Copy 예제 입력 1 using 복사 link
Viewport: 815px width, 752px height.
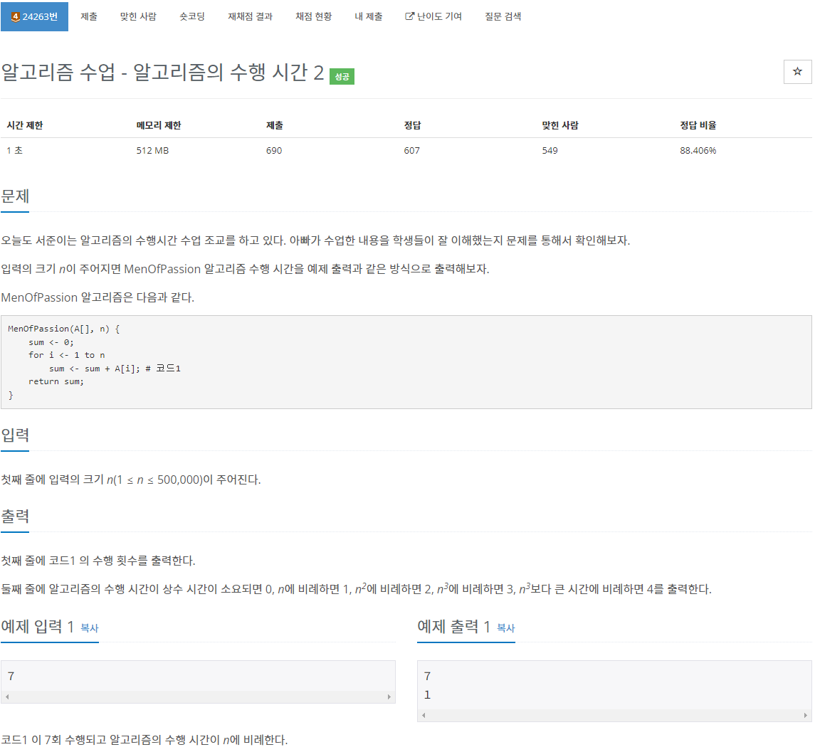pyautogui.click(x=90, y=627)
